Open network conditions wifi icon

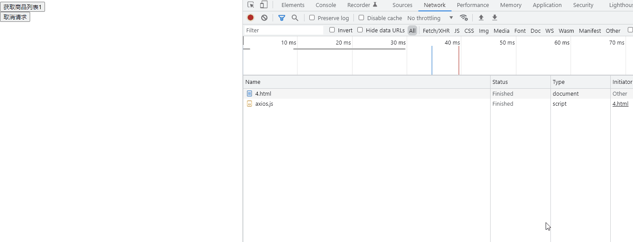pos(464,17)
